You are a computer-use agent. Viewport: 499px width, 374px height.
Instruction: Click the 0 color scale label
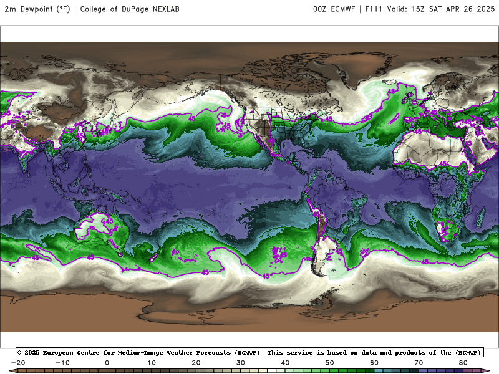(x=107, y=363)
